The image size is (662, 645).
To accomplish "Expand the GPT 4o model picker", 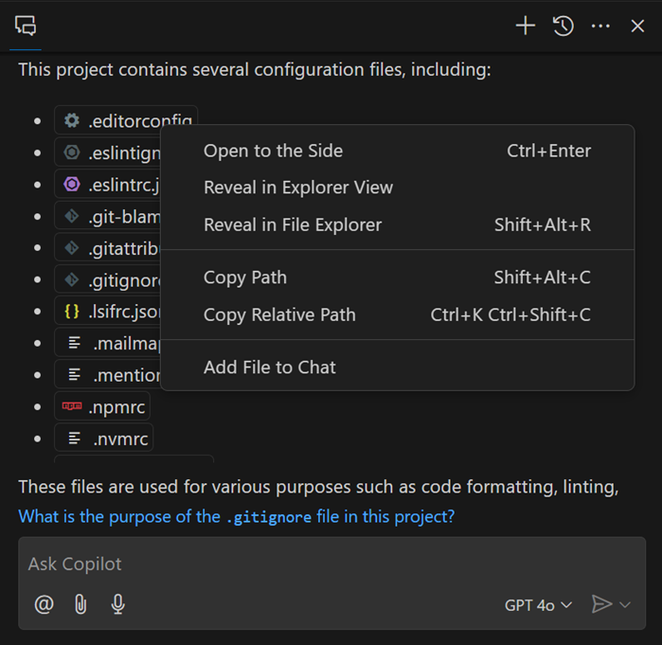I will coord(538,604).
